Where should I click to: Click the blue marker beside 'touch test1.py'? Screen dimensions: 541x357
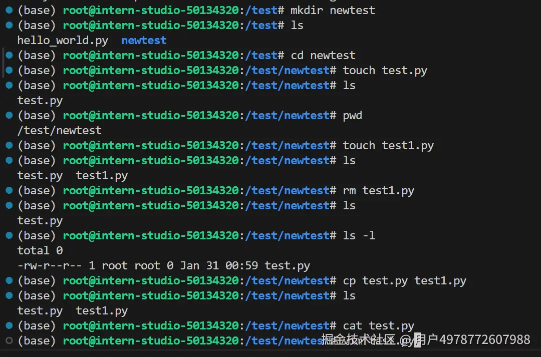[x=9, y=145]
